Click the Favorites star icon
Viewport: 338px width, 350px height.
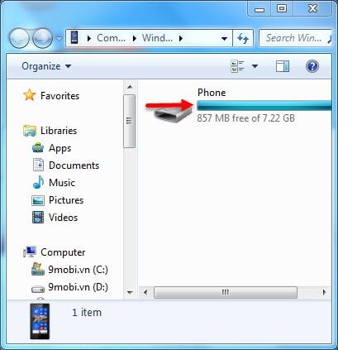[30, 95]
